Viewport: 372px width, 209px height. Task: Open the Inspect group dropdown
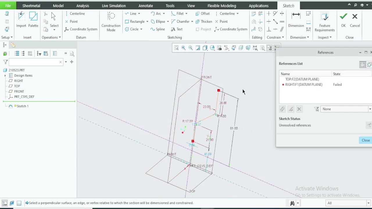tap(325, 37)
